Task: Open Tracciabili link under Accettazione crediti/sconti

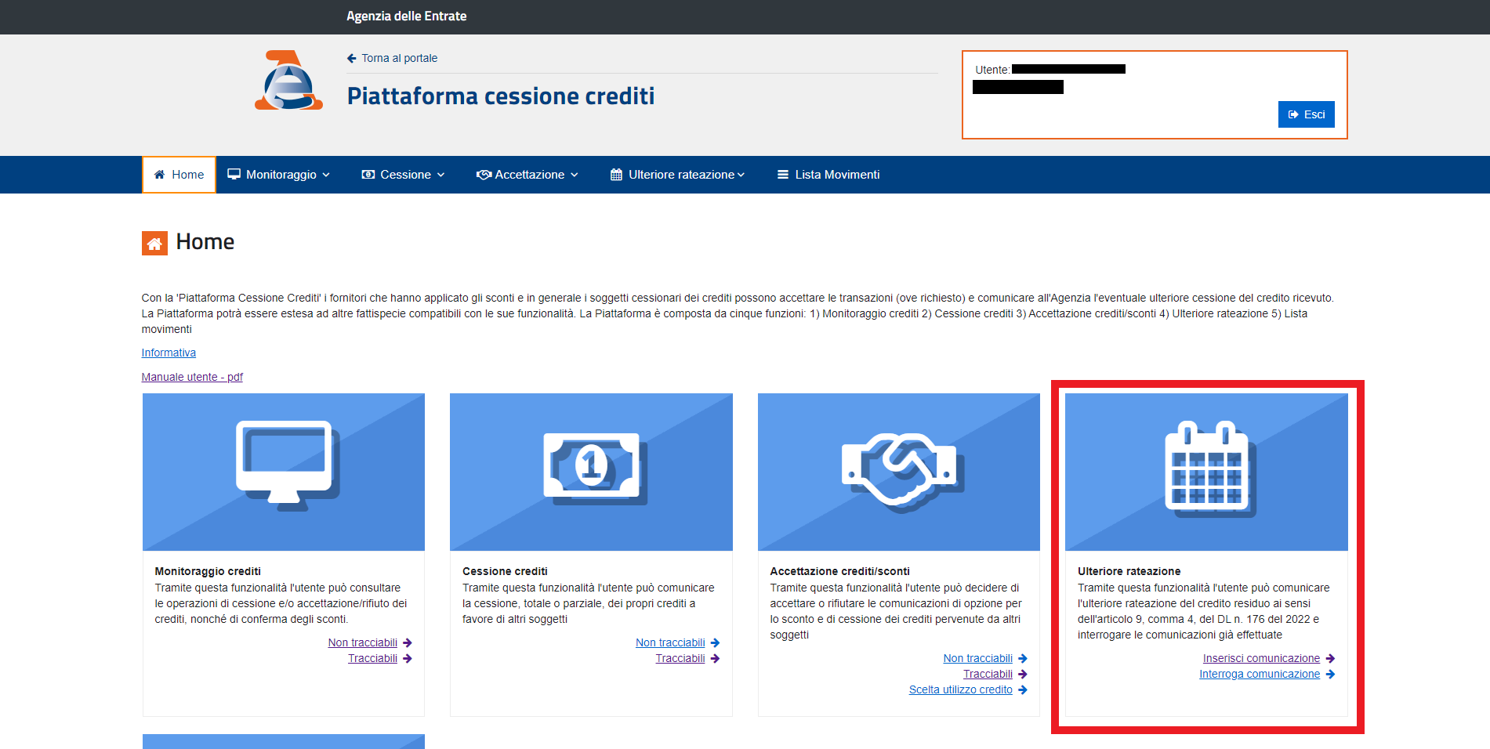Action: point(988,674)
